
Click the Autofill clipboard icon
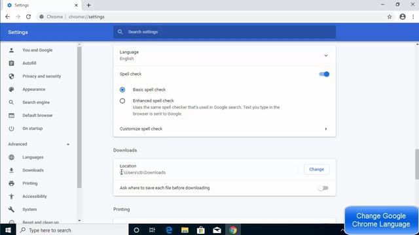(11, 63)
